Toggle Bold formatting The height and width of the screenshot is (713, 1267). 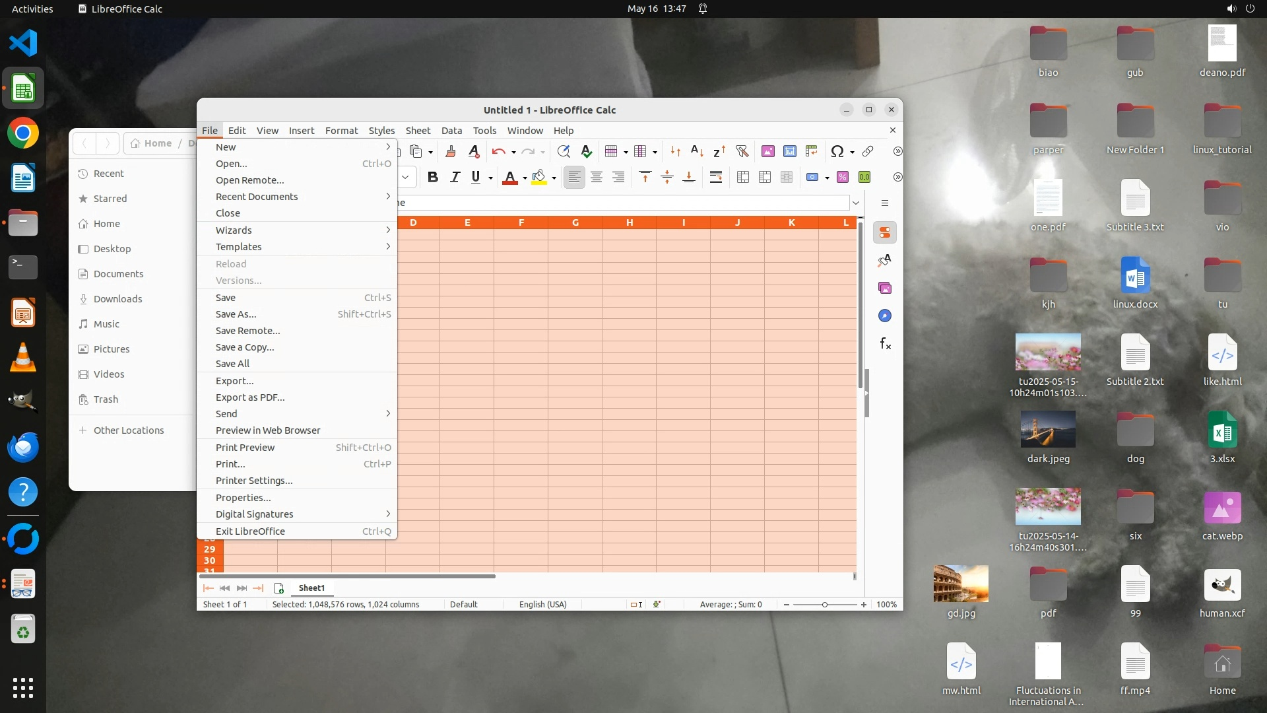433,177
